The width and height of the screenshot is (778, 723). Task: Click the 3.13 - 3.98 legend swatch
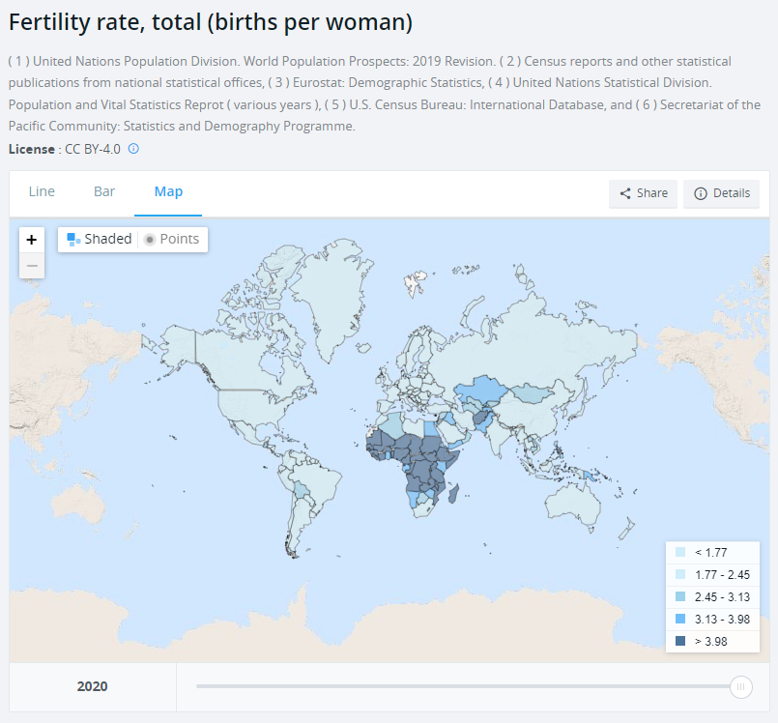[680, 619]
